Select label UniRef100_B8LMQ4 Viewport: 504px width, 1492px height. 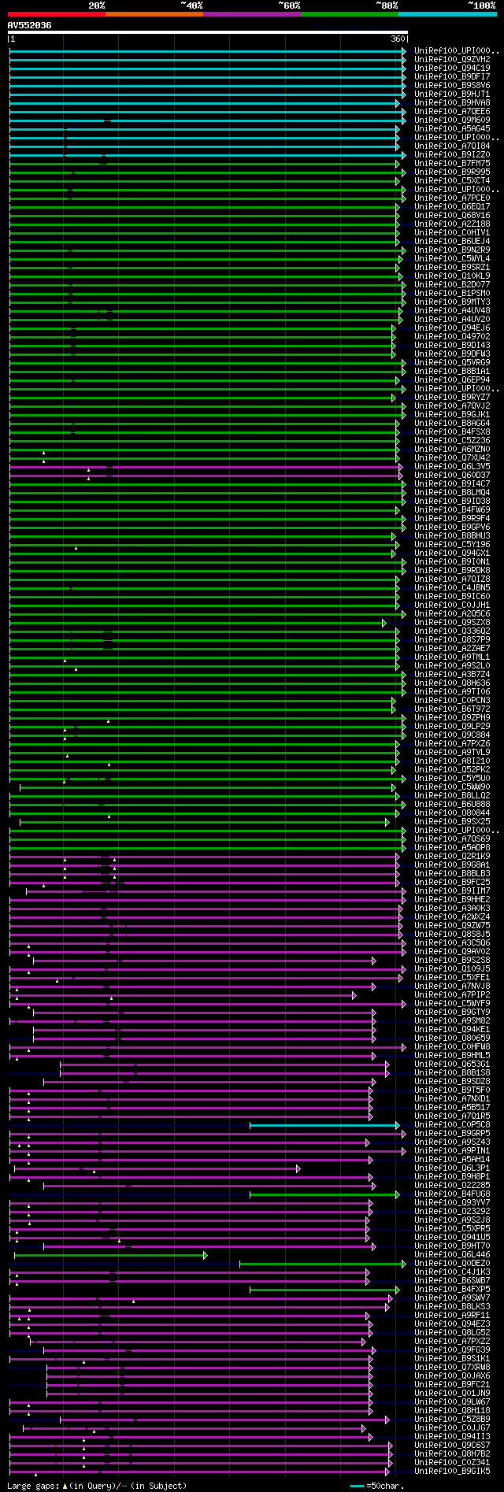(452, 492)
